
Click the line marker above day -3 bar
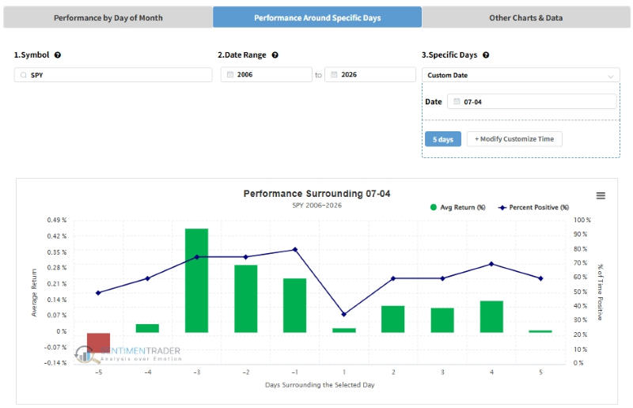coord(196,257)
